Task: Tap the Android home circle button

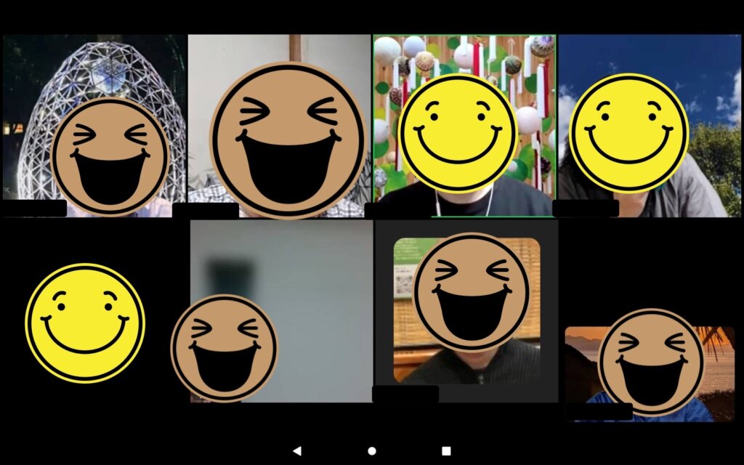Action: pos(372,450)
